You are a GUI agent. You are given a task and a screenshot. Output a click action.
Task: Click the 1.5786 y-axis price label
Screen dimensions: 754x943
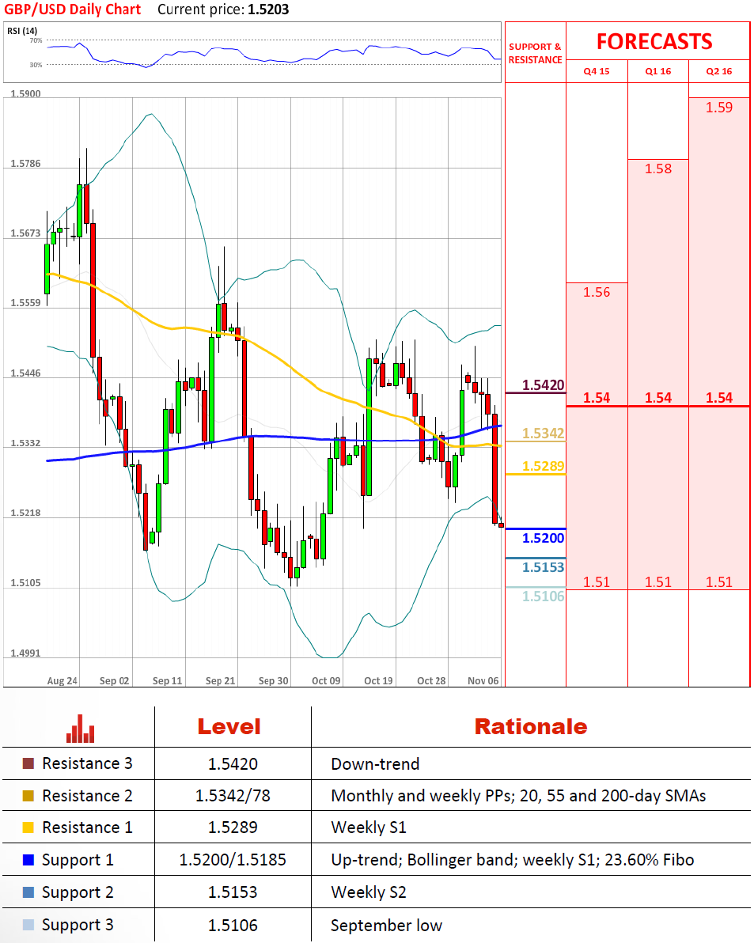pos(26,164)
